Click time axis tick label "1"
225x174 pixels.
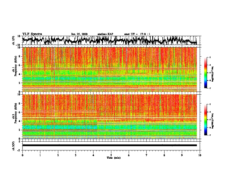point(40,155)
